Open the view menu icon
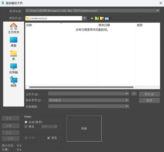Image resolution: width=164 pixels, height=152 pixels. (x=108, y=18)
